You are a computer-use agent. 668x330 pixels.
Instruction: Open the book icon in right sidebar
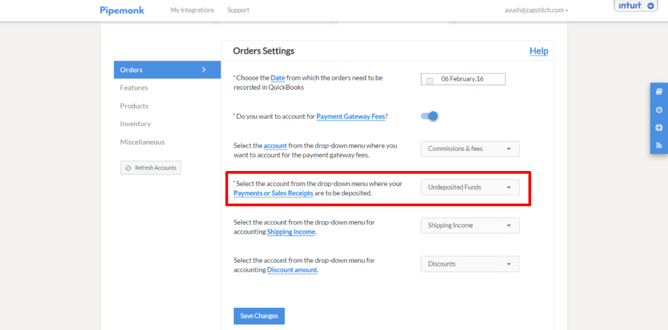point(659,92)
